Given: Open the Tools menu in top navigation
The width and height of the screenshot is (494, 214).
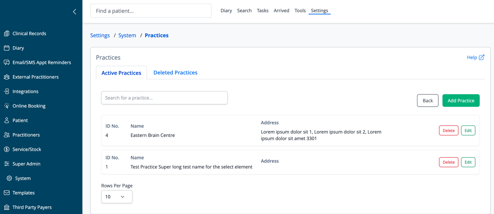Looking at the screenshot, I should click(x=300, y=11).
